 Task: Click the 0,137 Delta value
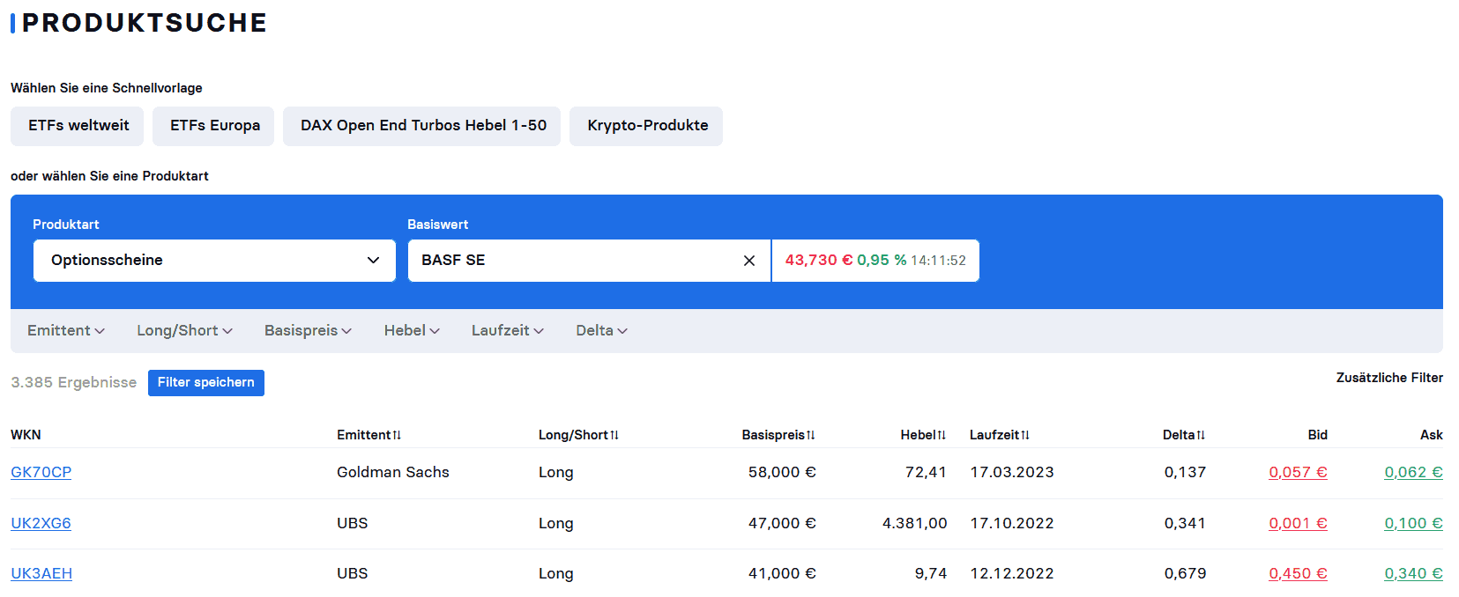pos(1185,473)
